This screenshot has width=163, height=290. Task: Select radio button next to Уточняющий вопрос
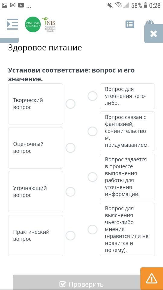70,192
